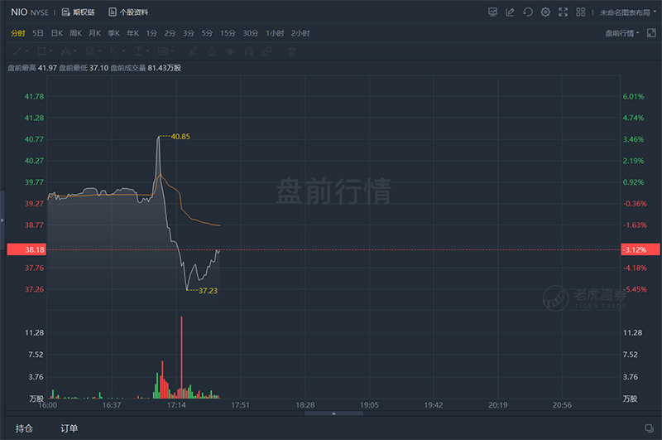Click the 40.85 high price marker
662x440 pixels.
pos(180,137)
